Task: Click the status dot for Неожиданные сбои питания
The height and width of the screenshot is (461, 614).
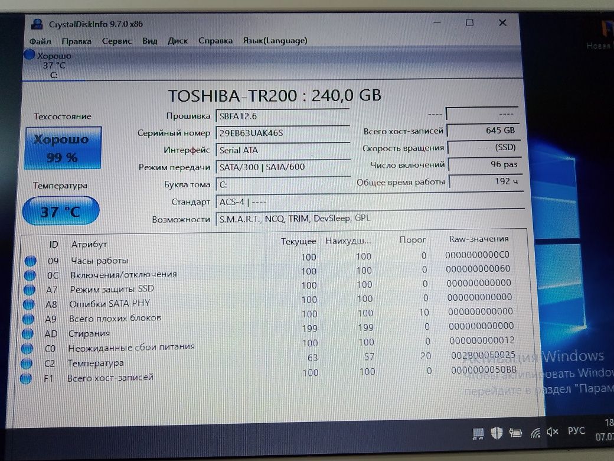Action: click(x=27, y=349)
